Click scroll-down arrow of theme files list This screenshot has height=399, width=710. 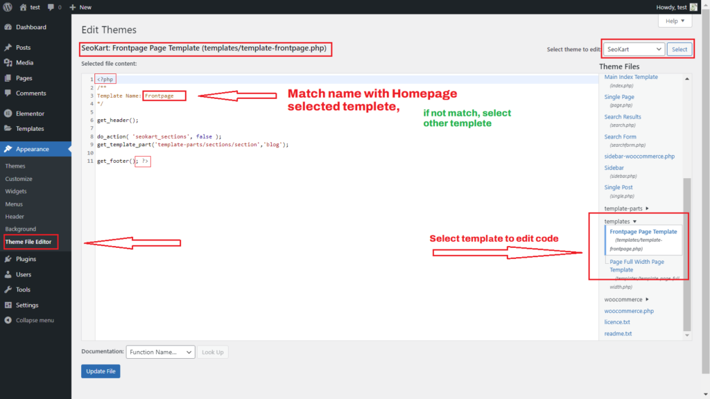pyautogui.click(x=687, y=336)
